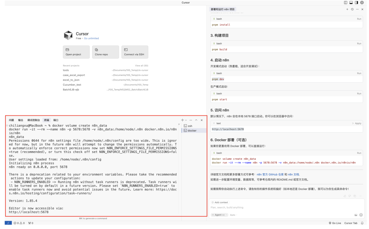Open the Auto model dropdown

(233, 215)
